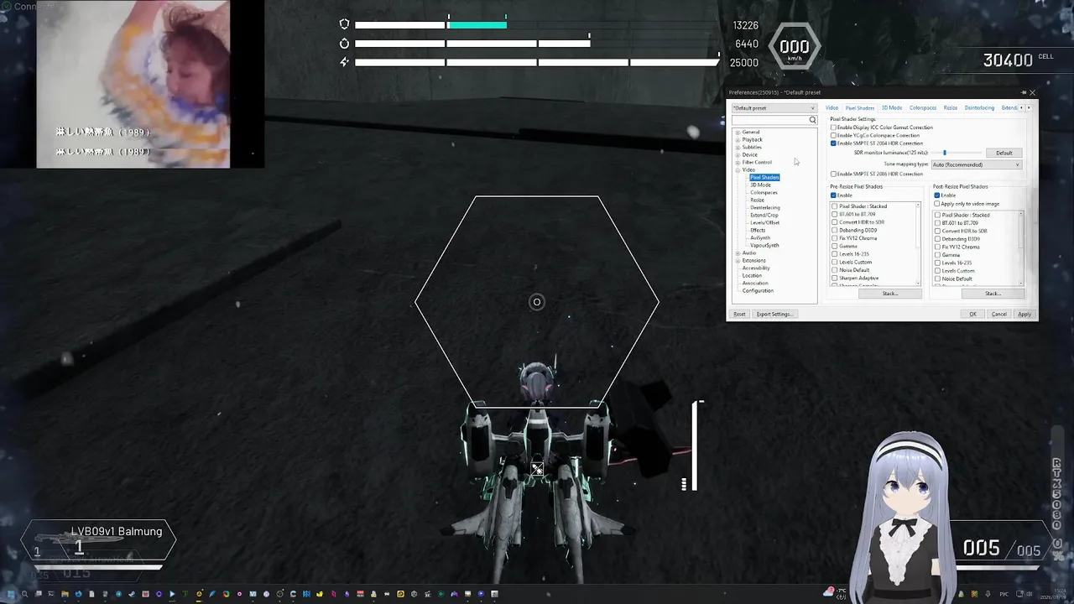Check Enable SMPTE ST 2086 HDR Correction

[833, 174]
